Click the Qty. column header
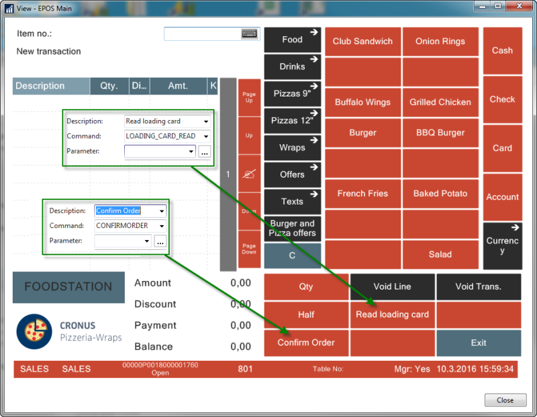The width and height of the screenshot is (537, 417). pyautogui.click(x=109, y=86)
